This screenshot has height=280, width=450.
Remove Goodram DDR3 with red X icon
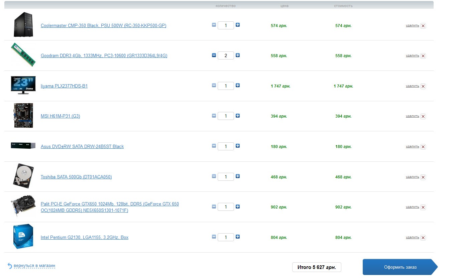[423, 56]
